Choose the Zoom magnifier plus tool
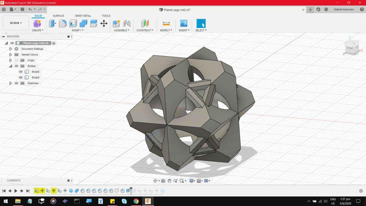This screenshot has width=366, height=206. point(175,181)
